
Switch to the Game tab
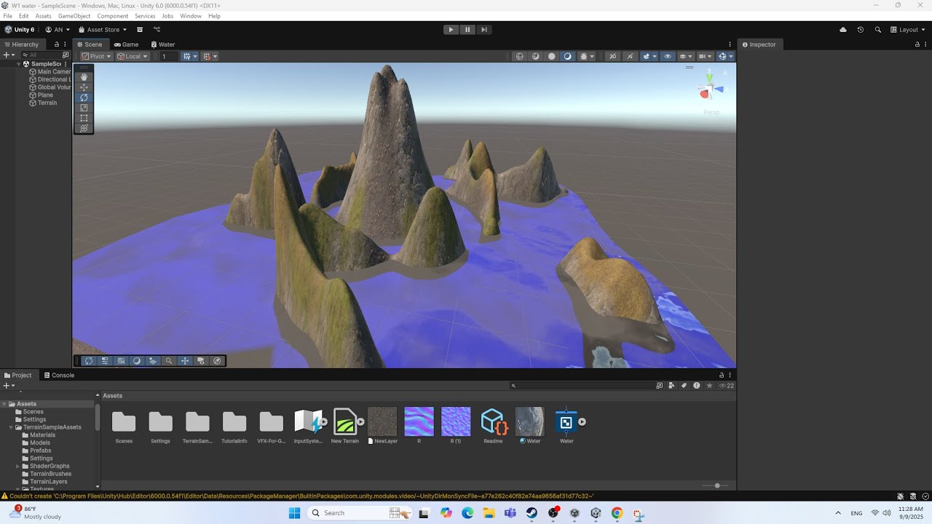click(126, 44)
